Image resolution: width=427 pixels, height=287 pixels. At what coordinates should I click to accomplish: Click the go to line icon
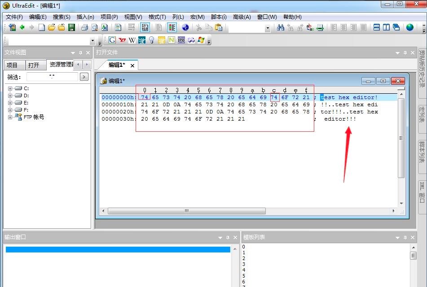point(320,27)
